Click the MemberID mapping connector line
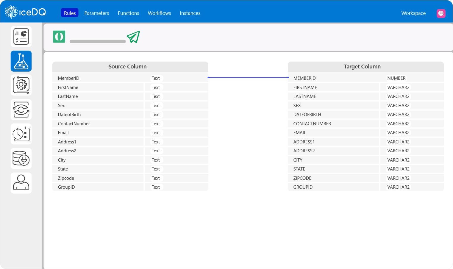 click(248, 78)
